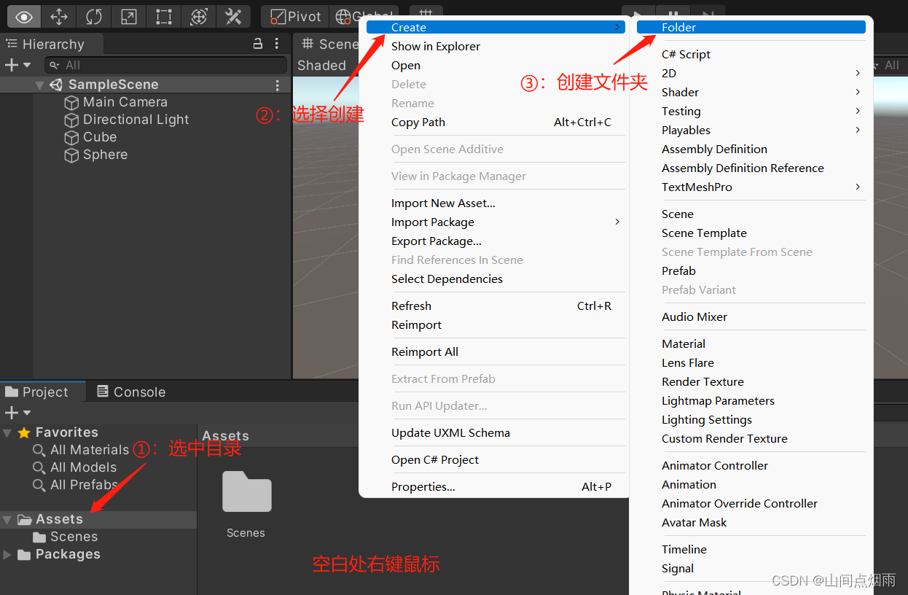This screenshot has height=595, width=908.
Task: Create a new Prefab
Action: tap(678, 271)
